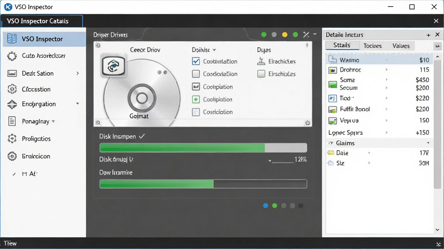Uncheck the Cootiuntation checkbox

196,61
